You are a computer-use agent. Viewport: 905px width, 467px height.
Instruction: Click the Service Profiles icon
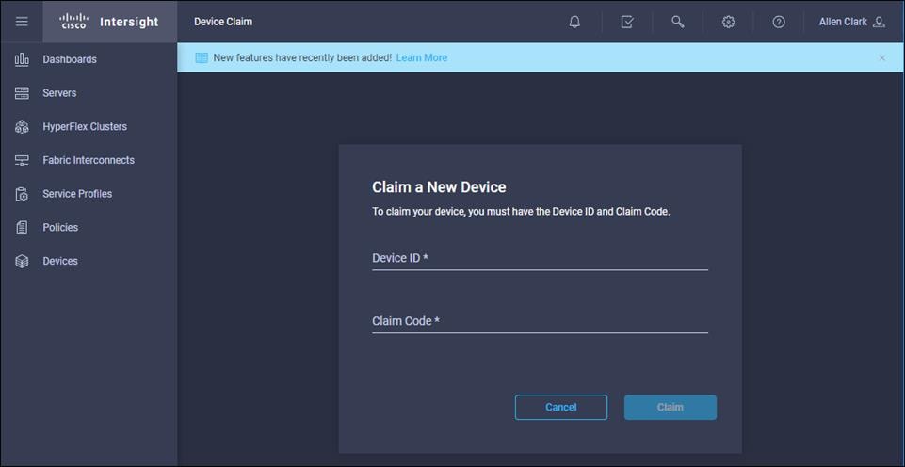[22, 194]
